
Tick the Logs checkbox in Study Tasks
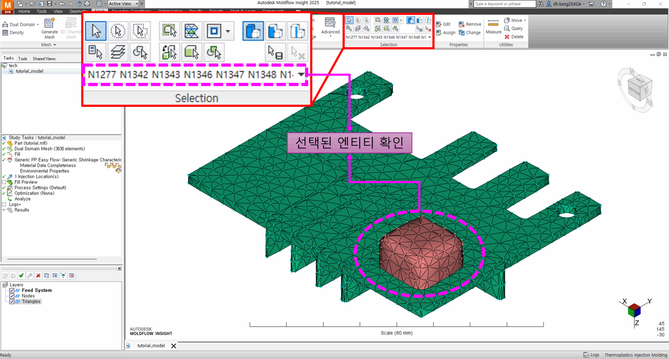tap(4, 205)
